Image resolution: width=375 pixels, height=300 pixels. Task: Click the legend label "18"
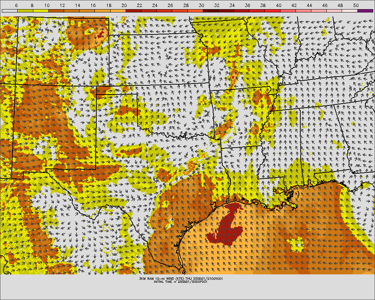coord(108,5)
